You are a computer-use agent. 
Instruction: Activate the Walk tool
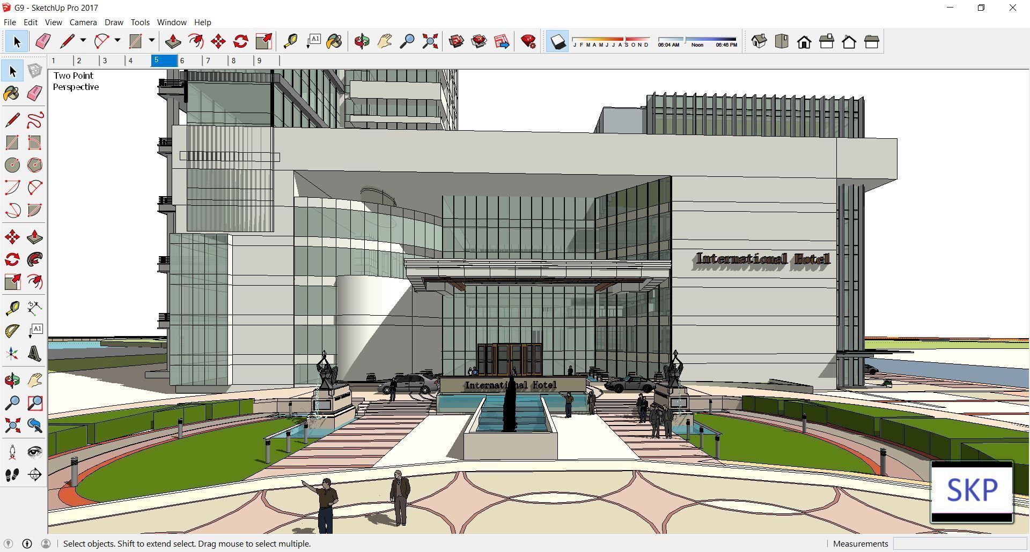13,474
